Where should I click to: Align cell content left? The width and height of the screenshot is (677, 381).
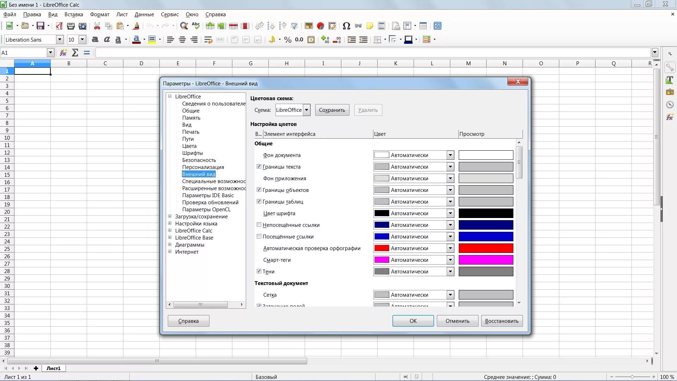tap(170, 40)
